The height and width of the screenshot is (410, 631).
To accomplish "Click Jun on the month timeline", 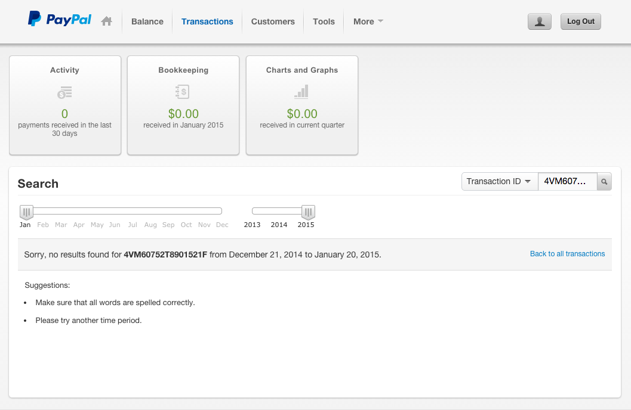I will pos(115,225).
